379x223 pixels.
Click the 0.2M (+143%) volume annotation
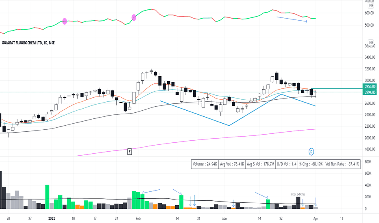[298, 194]
